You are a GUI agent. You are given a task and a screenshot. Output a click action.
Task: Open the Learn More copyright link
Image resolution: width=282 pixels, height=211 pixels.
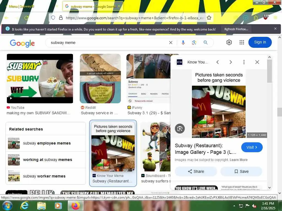(238, 160)
